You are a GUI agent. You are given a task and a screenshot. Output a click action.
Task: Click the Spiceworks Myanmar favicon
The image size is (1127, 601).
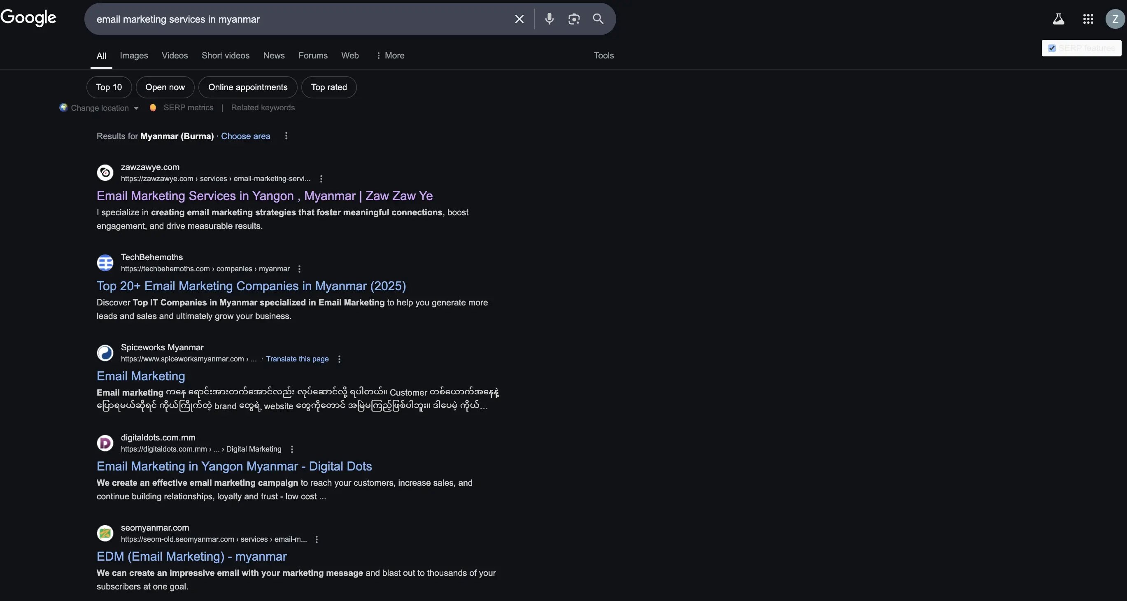(x=105, y=353)
